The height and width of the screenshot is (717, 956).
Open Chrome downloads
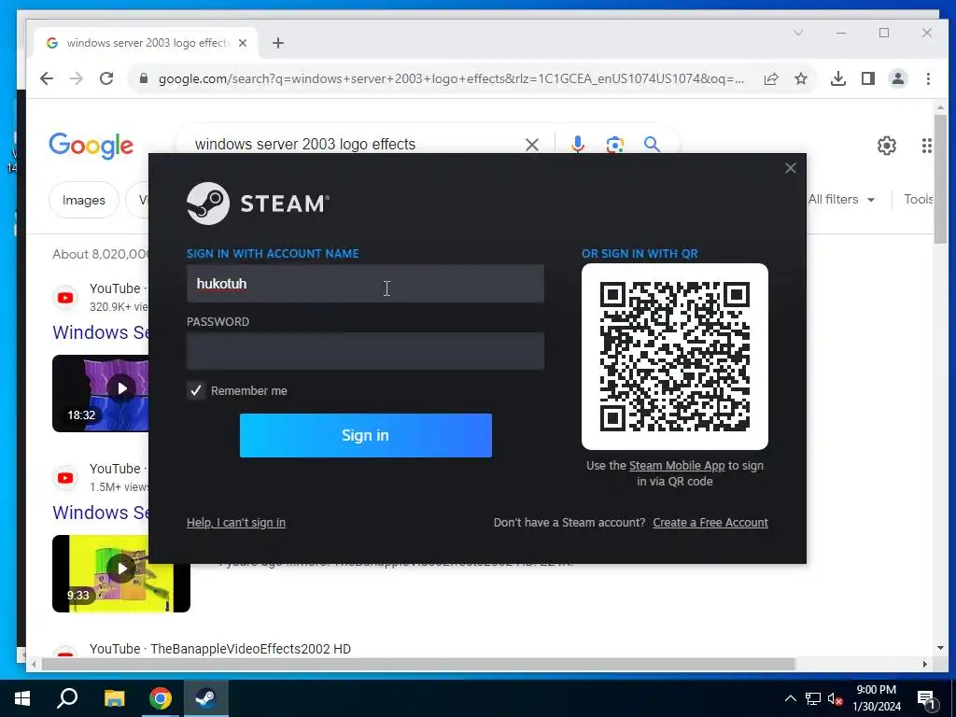838,78
